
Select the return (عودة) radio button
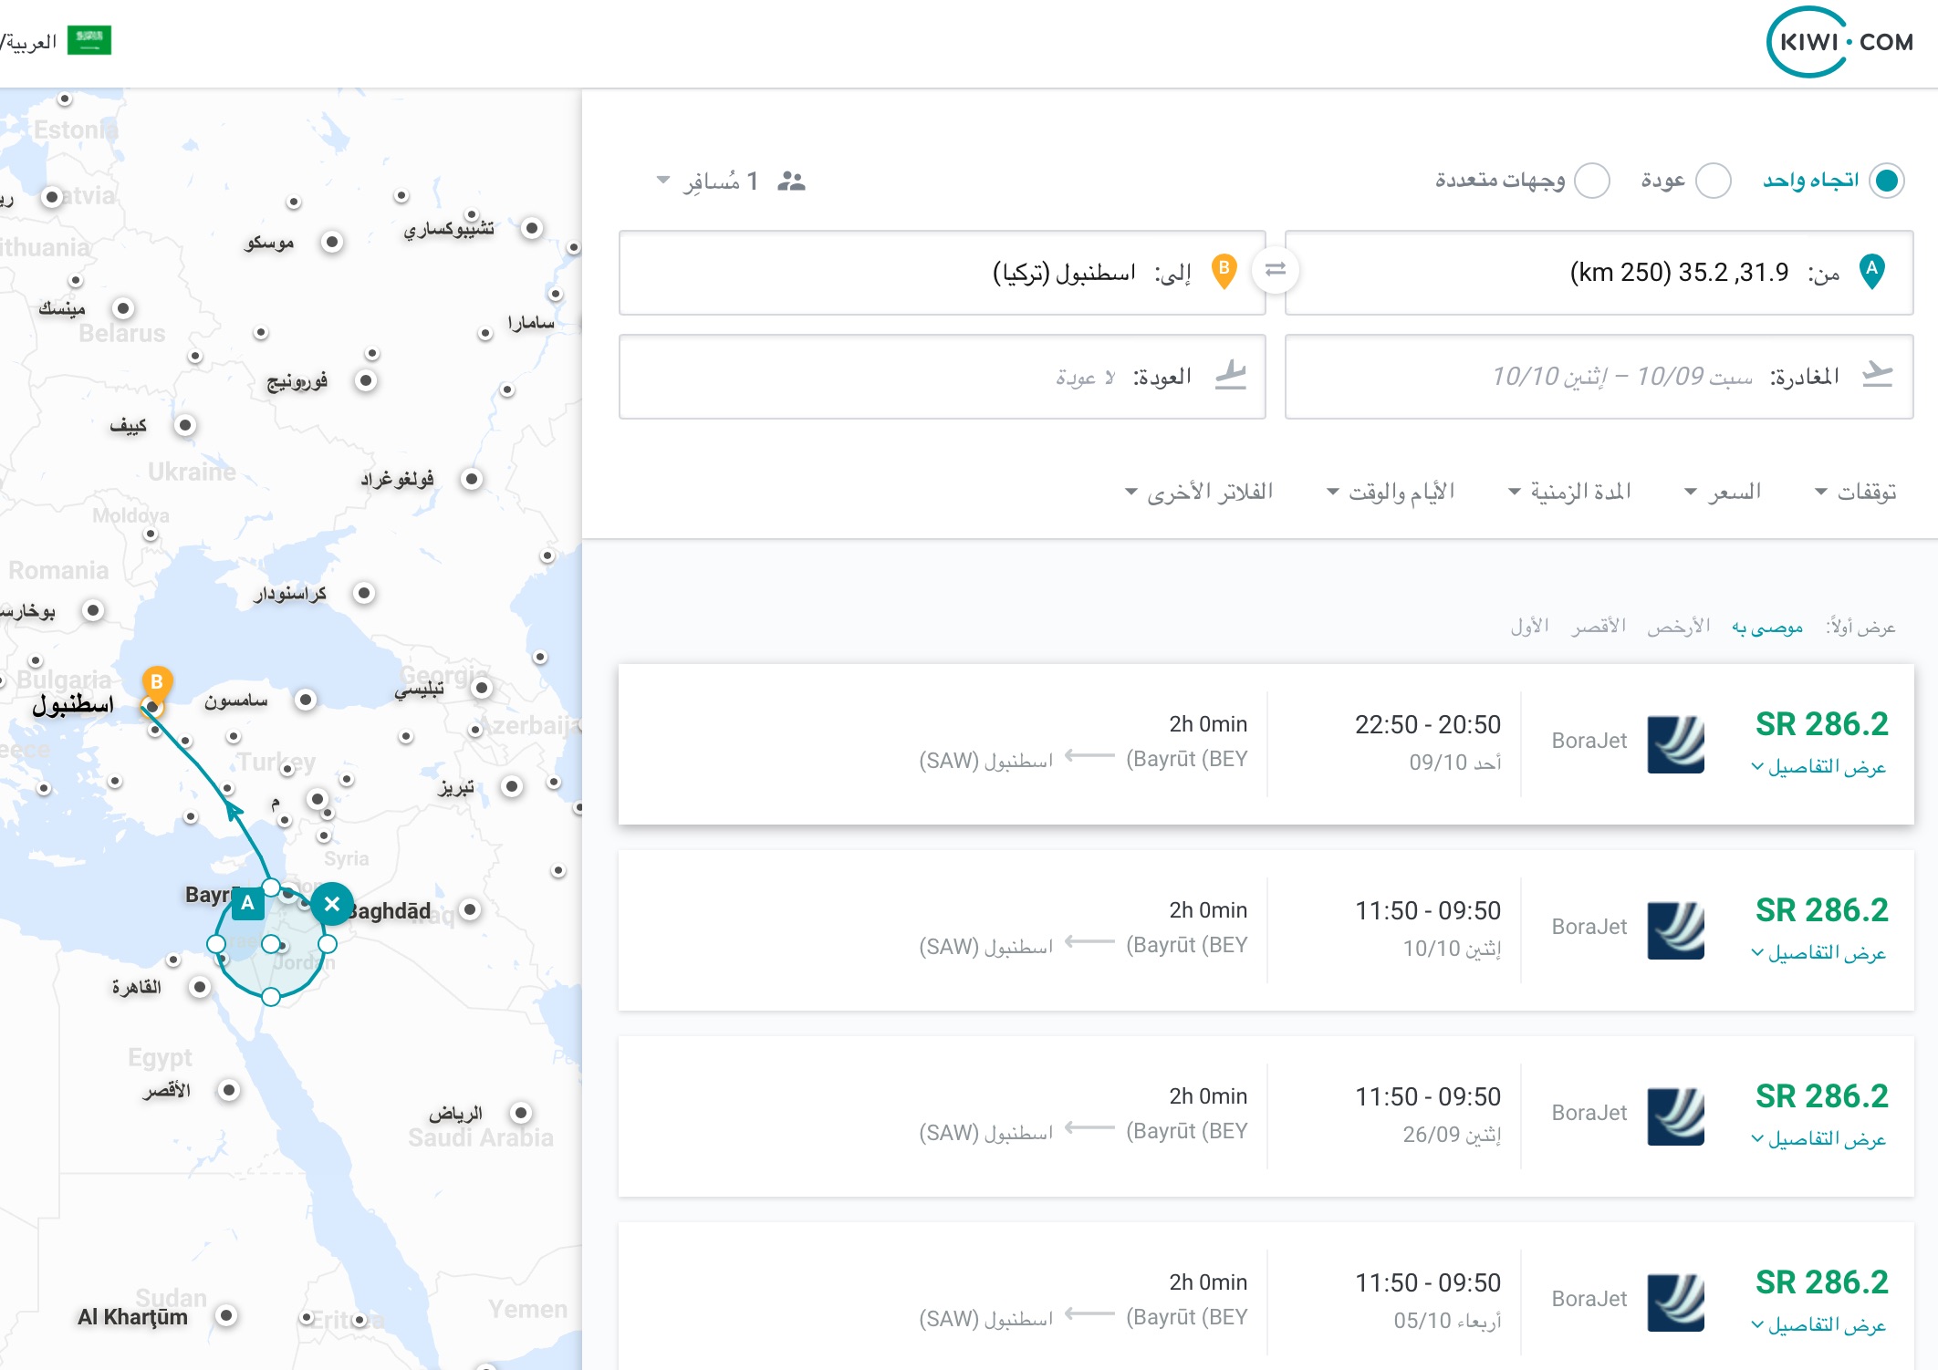(x=1713, y=181)
